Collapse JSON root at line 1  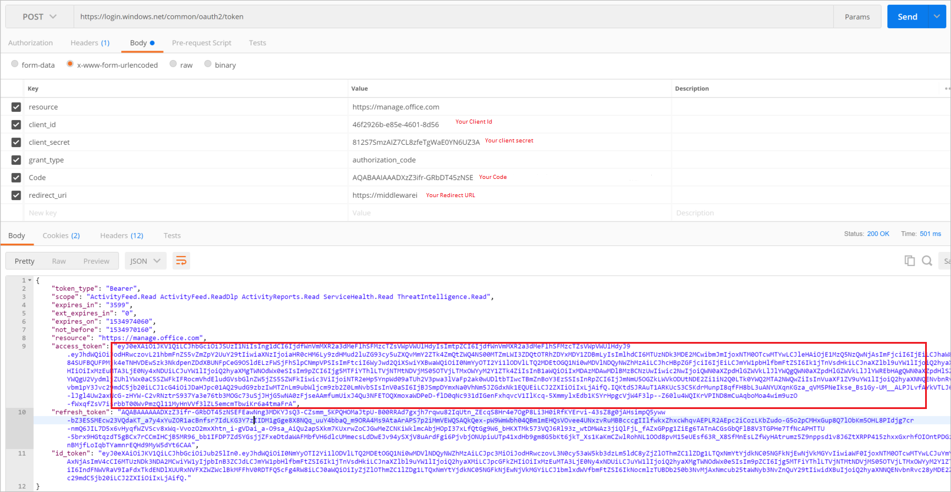point(30,281)
